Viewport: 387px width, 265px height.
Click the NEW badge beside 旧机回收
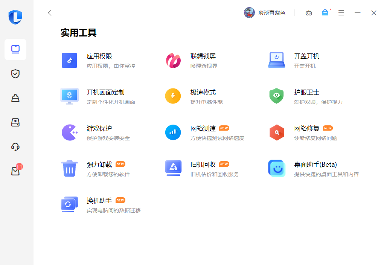click(x=224, y=164)
